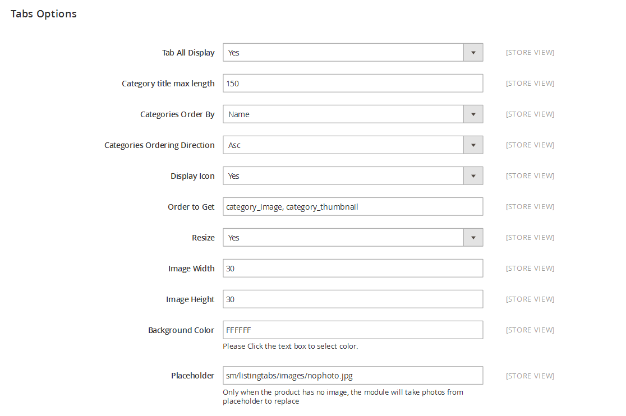This screenshot has height=416, width=626.
Task: Click the Category title max length field
Action: tap(353, 84)
